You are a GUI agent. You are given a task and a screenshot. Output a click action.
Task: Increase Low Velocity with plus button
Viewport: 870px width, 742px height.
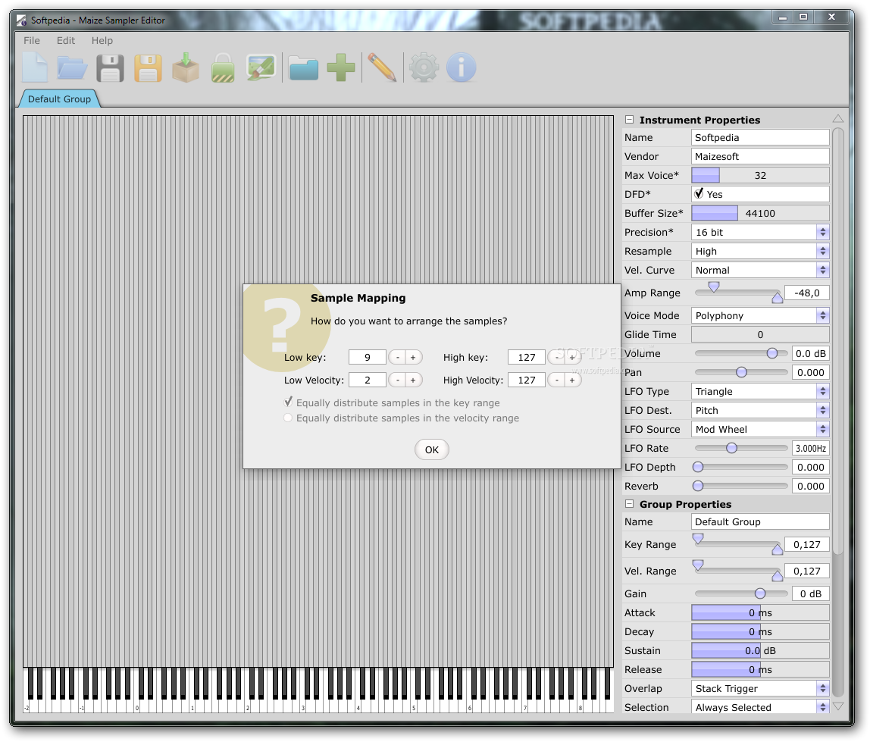point(413,380)
